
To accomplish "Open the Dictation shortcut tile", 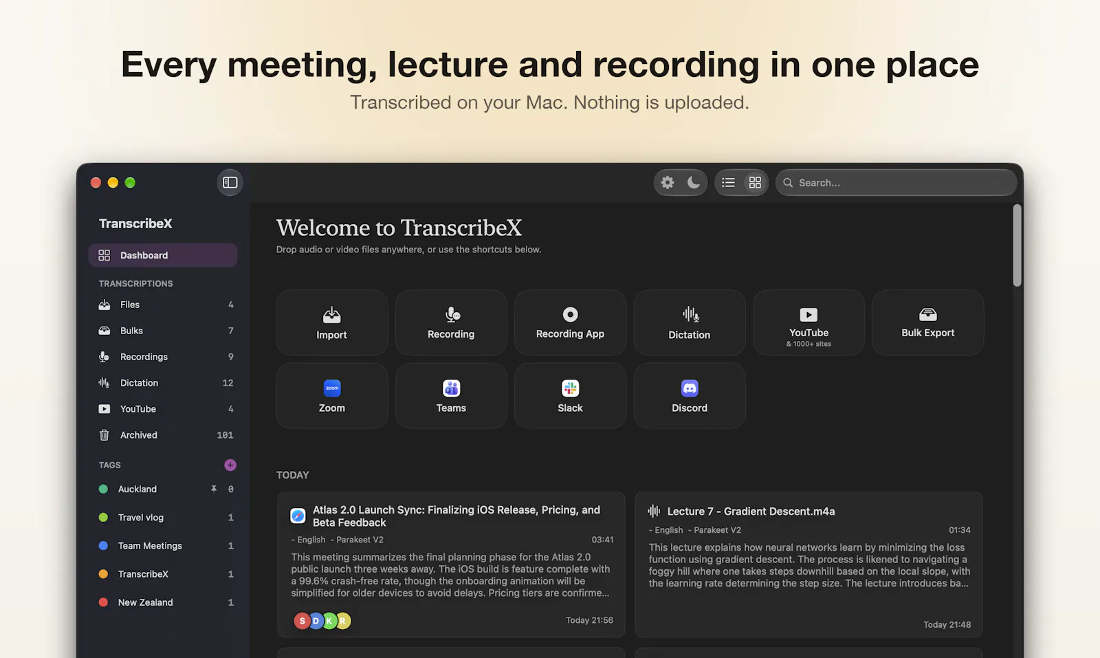I will tap(690, 322).
